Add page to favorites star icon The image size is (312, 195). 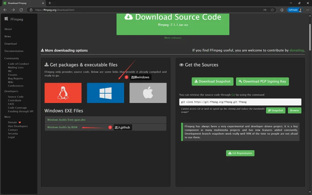click(272, 10)
